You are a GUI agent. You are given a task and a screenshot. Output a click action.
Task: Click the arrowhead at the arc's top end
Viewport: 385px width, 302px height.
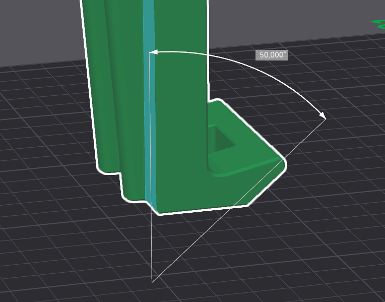click(154, 52)
